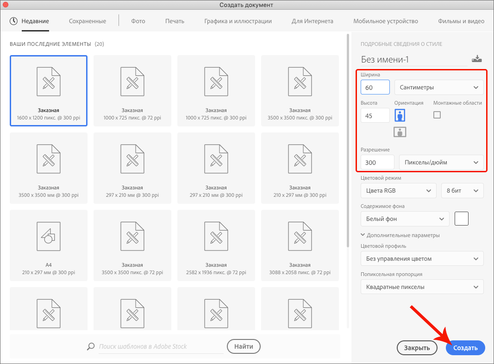Switch to the Сохраненные tab
The height and width of the screenshot is (364, 494).
[x=88, y=21]
